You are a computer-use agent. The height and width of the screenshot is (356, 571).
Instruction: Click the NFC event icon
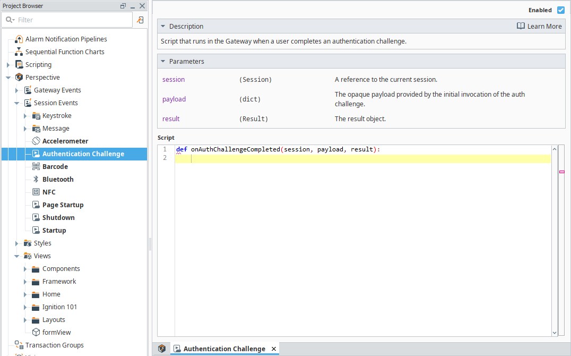pos(36,192)
